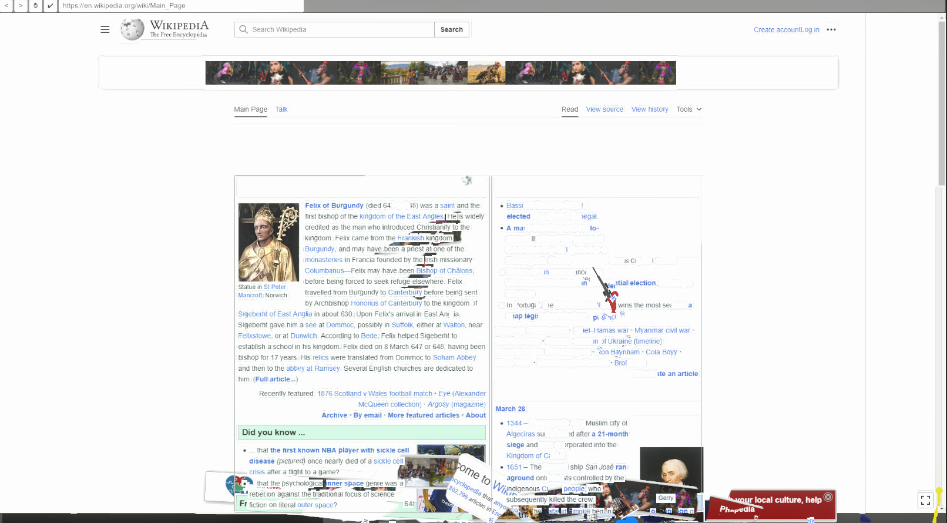Click the browser back arrow button
The width and height of the screenshot is (947, 523).
coord(6,6)
